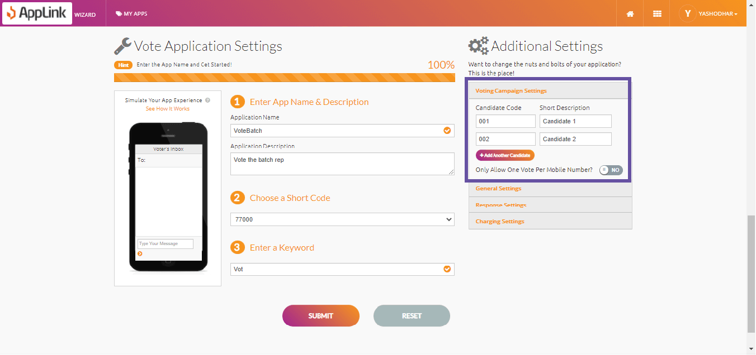This screenshot has height=355, width=756.
Task: Open the grid list icon in header
Action: coord(657,13)
